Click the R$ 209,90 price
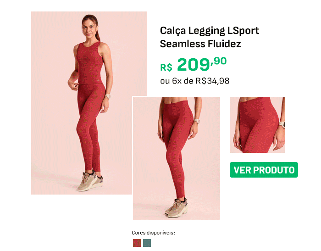 (193, 64)
